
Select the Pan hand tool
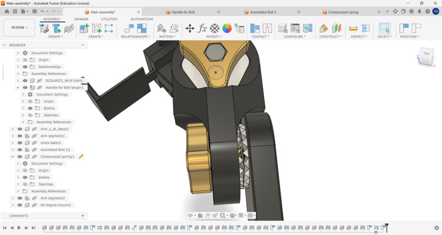coord(207,216)
